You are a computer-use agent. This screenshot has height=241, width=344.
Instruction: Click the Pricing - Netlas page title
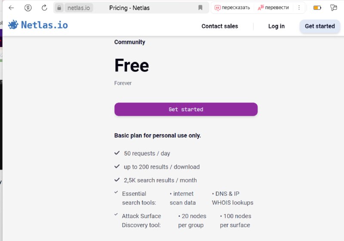pos(129,8)
